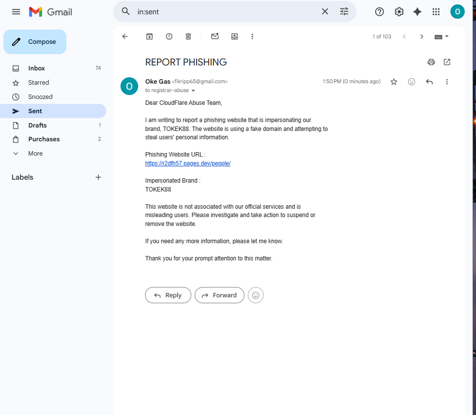Open the Starred folder
The width and height of the screenshot is (476, 415).
[x=53, y=82]
